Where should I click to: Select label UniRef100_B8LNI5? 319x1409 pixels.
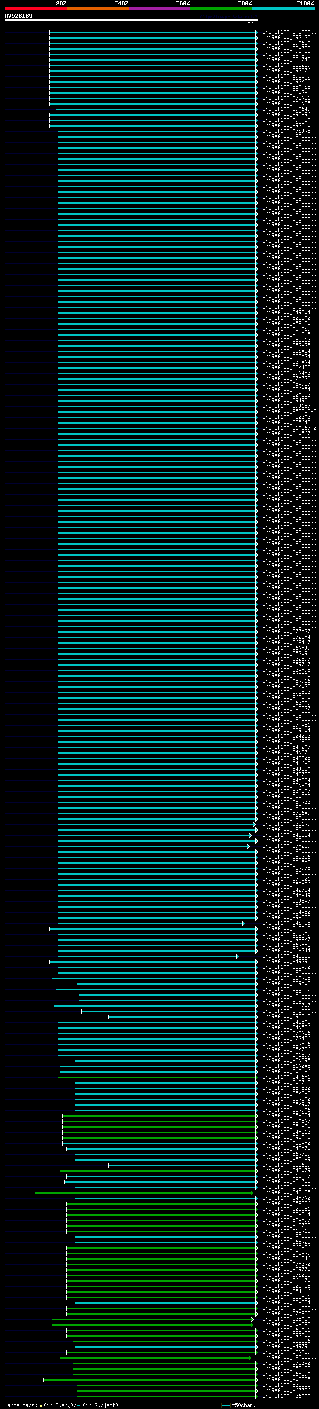[x=286, y=103]
